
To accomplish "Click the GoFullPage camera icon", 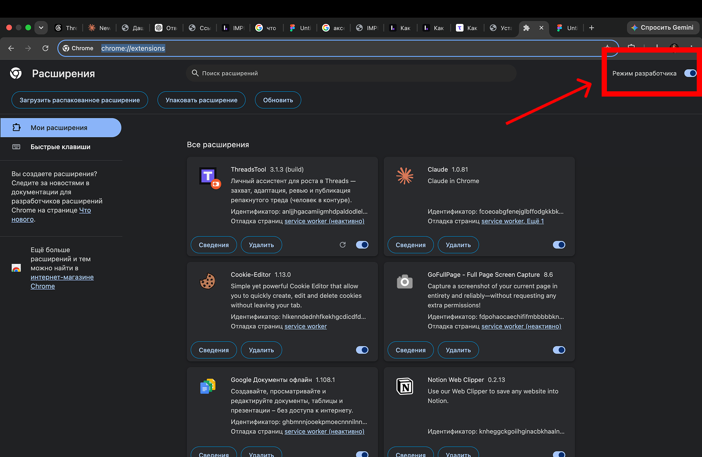I will coord(405,282).
